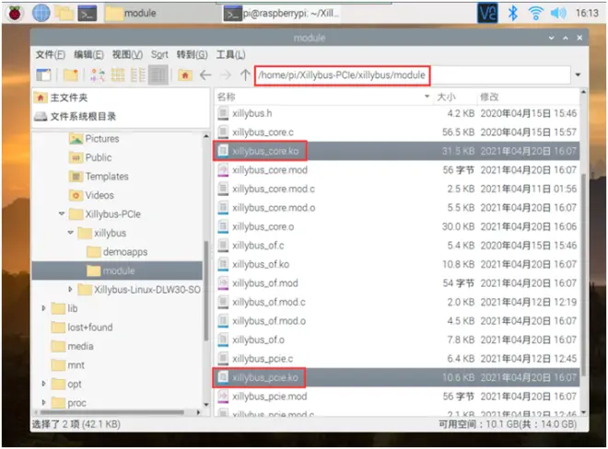Select the Templates folder in tree
Image resolution: width=608 pixels, height=449 pixels.
pyautogui.click(x=99, y=177)
